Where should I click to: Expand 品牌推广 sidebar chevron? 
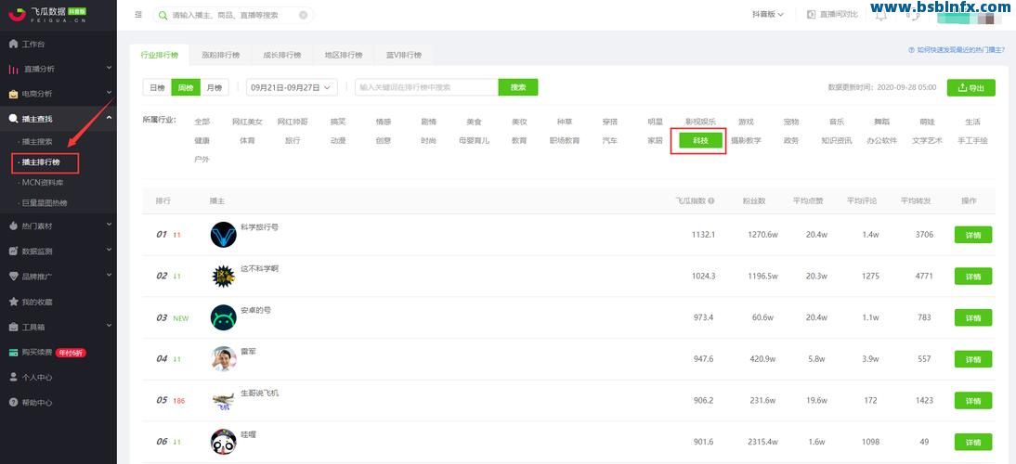click(109, 276)
